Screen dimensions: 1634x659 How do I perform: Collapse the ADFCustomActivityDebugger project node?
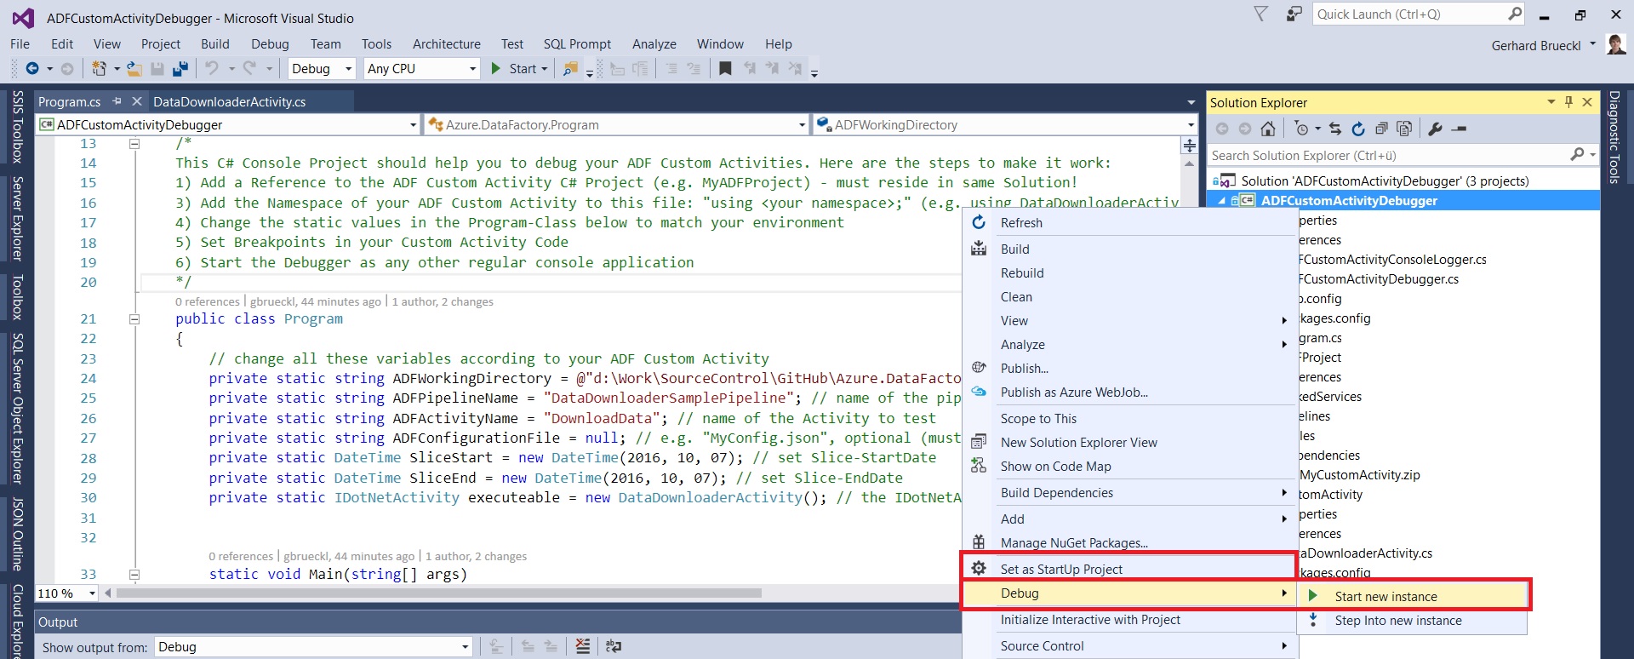point(1222,201)
